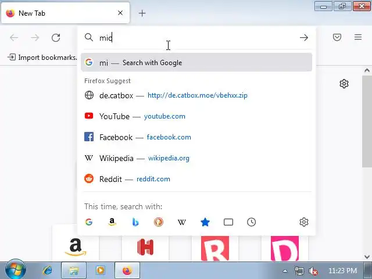
Task: Open Windows Explorer from taskbar
Action: point(74,270)
